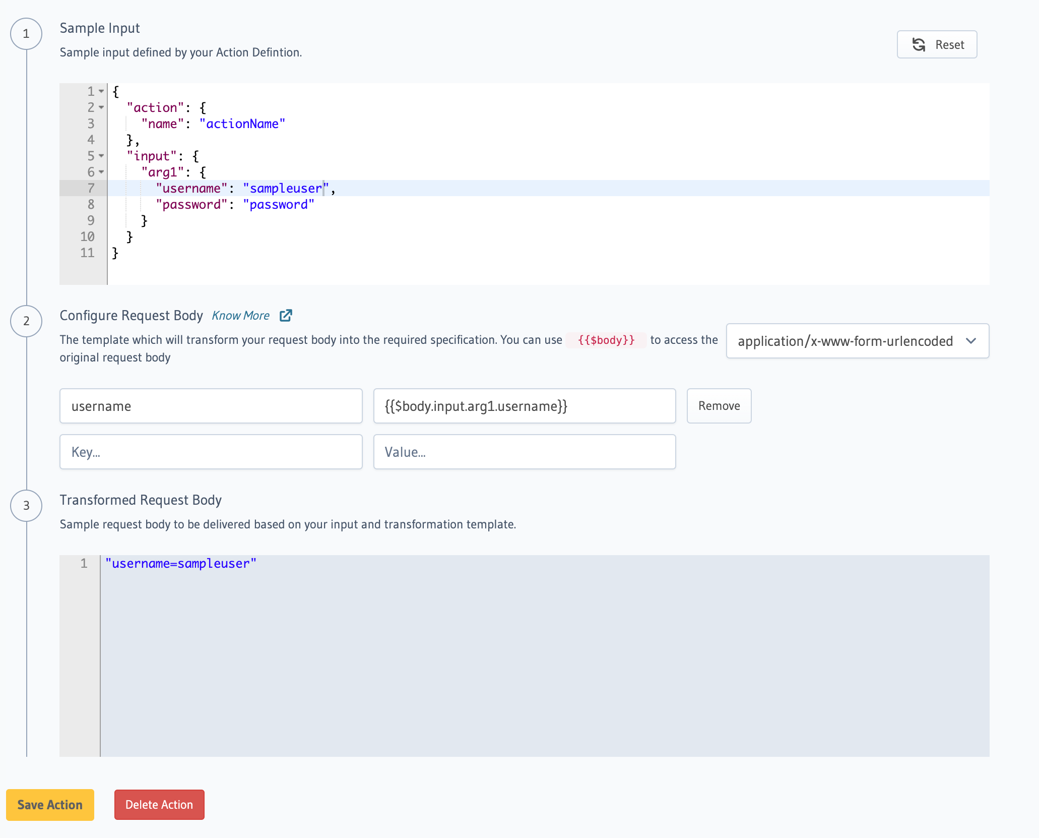Click the step 1 circle marker
Screen dimensions: 1039x838
[26, 34]
